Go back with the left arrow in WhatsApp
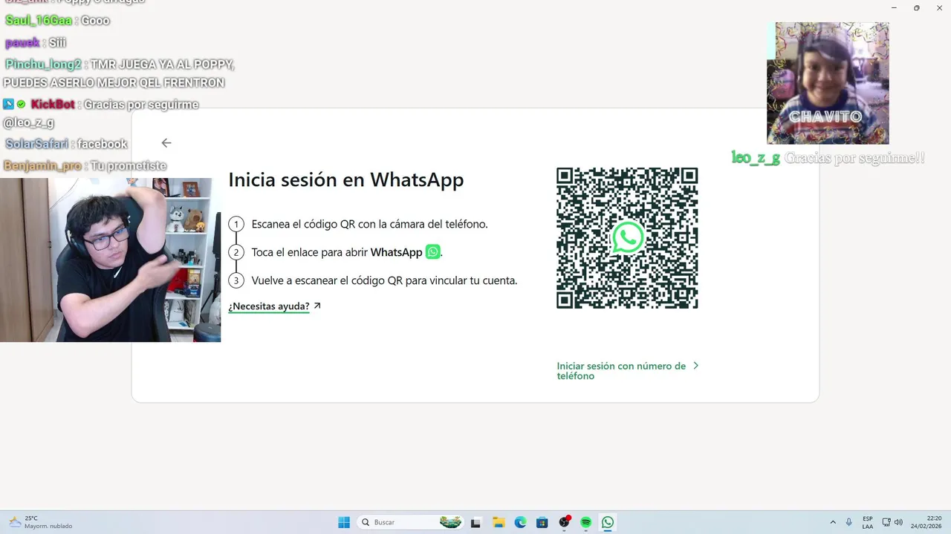The image size is (951, 534). click(x=166, y=143)
